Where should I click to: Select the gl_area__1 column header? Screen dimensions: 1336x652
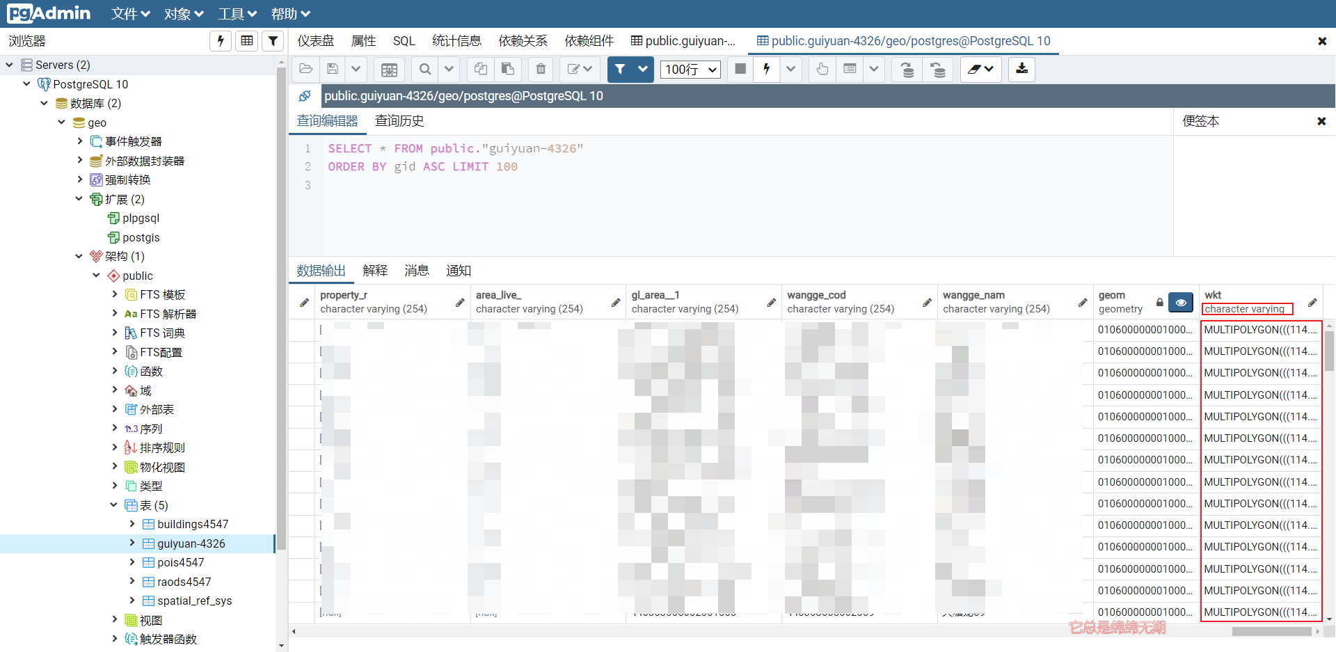(704, 302)
